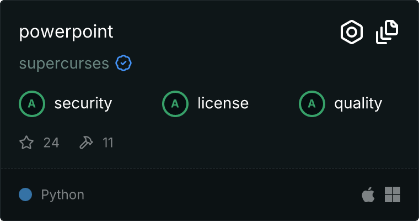The image size is (419, 221).
Task: Click the license grade A circle badge
Action: click(x=175, y=104)
